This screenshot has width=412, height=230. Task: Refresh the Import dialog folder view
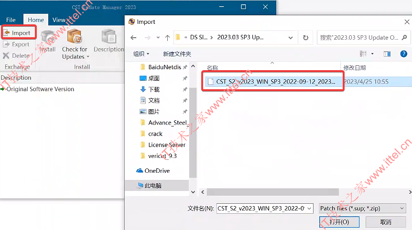click(305, 38)
